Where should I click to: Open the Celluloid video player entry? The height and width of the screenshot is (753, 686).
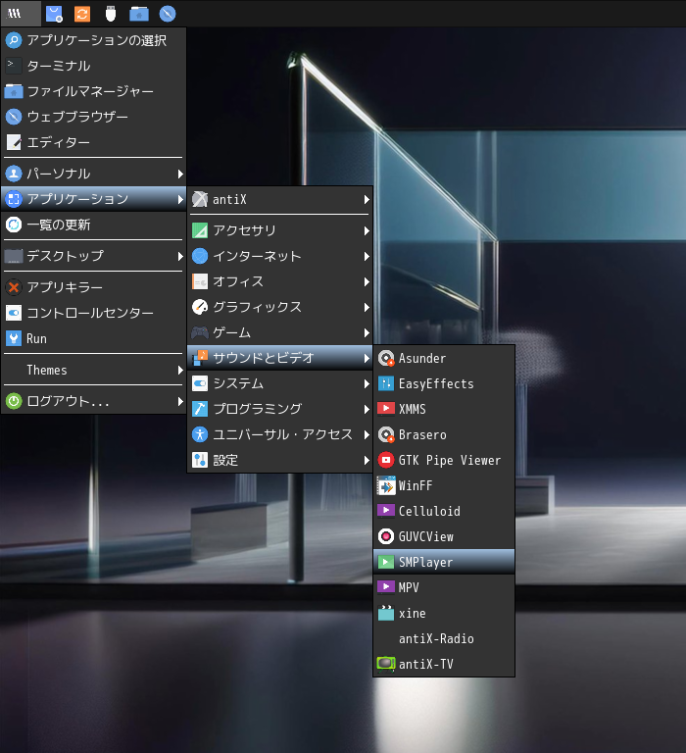pyautogui.click(x=428, y=511)
